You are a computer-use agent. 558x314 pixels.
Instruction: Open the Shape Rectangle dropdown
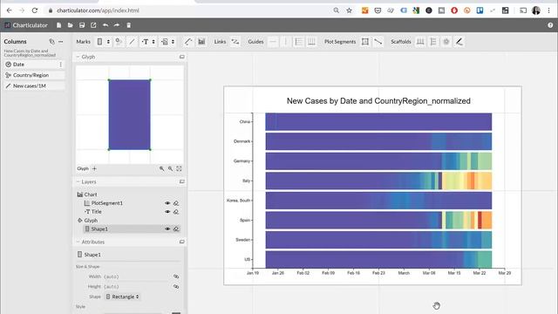coord(123,297)
